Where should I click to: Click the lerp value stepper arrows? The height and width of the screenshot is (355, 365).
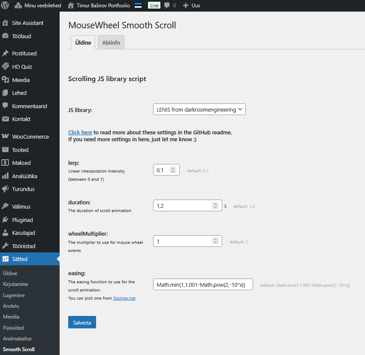[x=173, y=170]
